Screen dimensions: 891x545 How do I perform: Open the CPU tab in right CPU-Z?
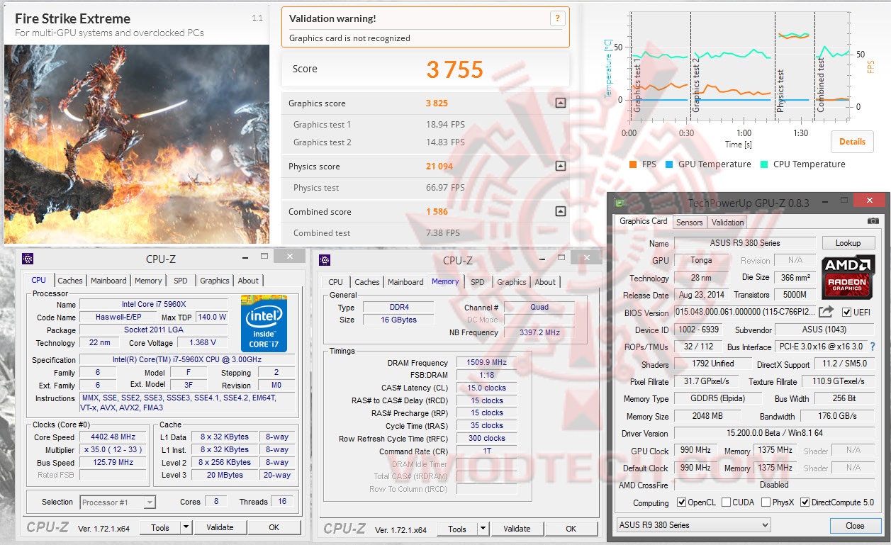[336, 282]
